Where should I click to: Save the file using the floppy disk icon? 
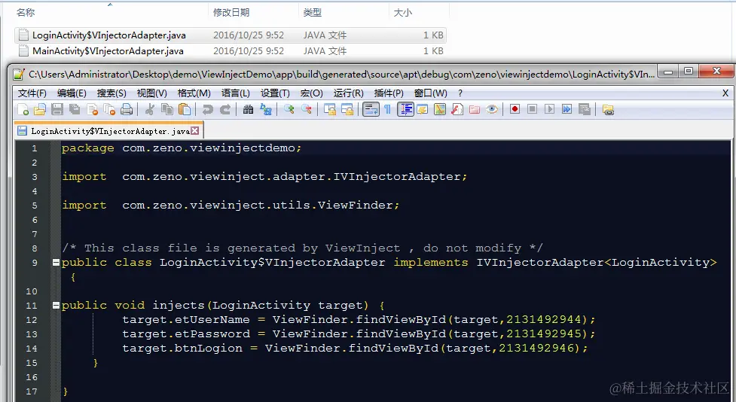57,110
